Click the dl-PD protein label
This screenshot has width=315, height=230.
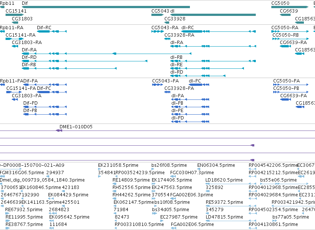(178, 118)
